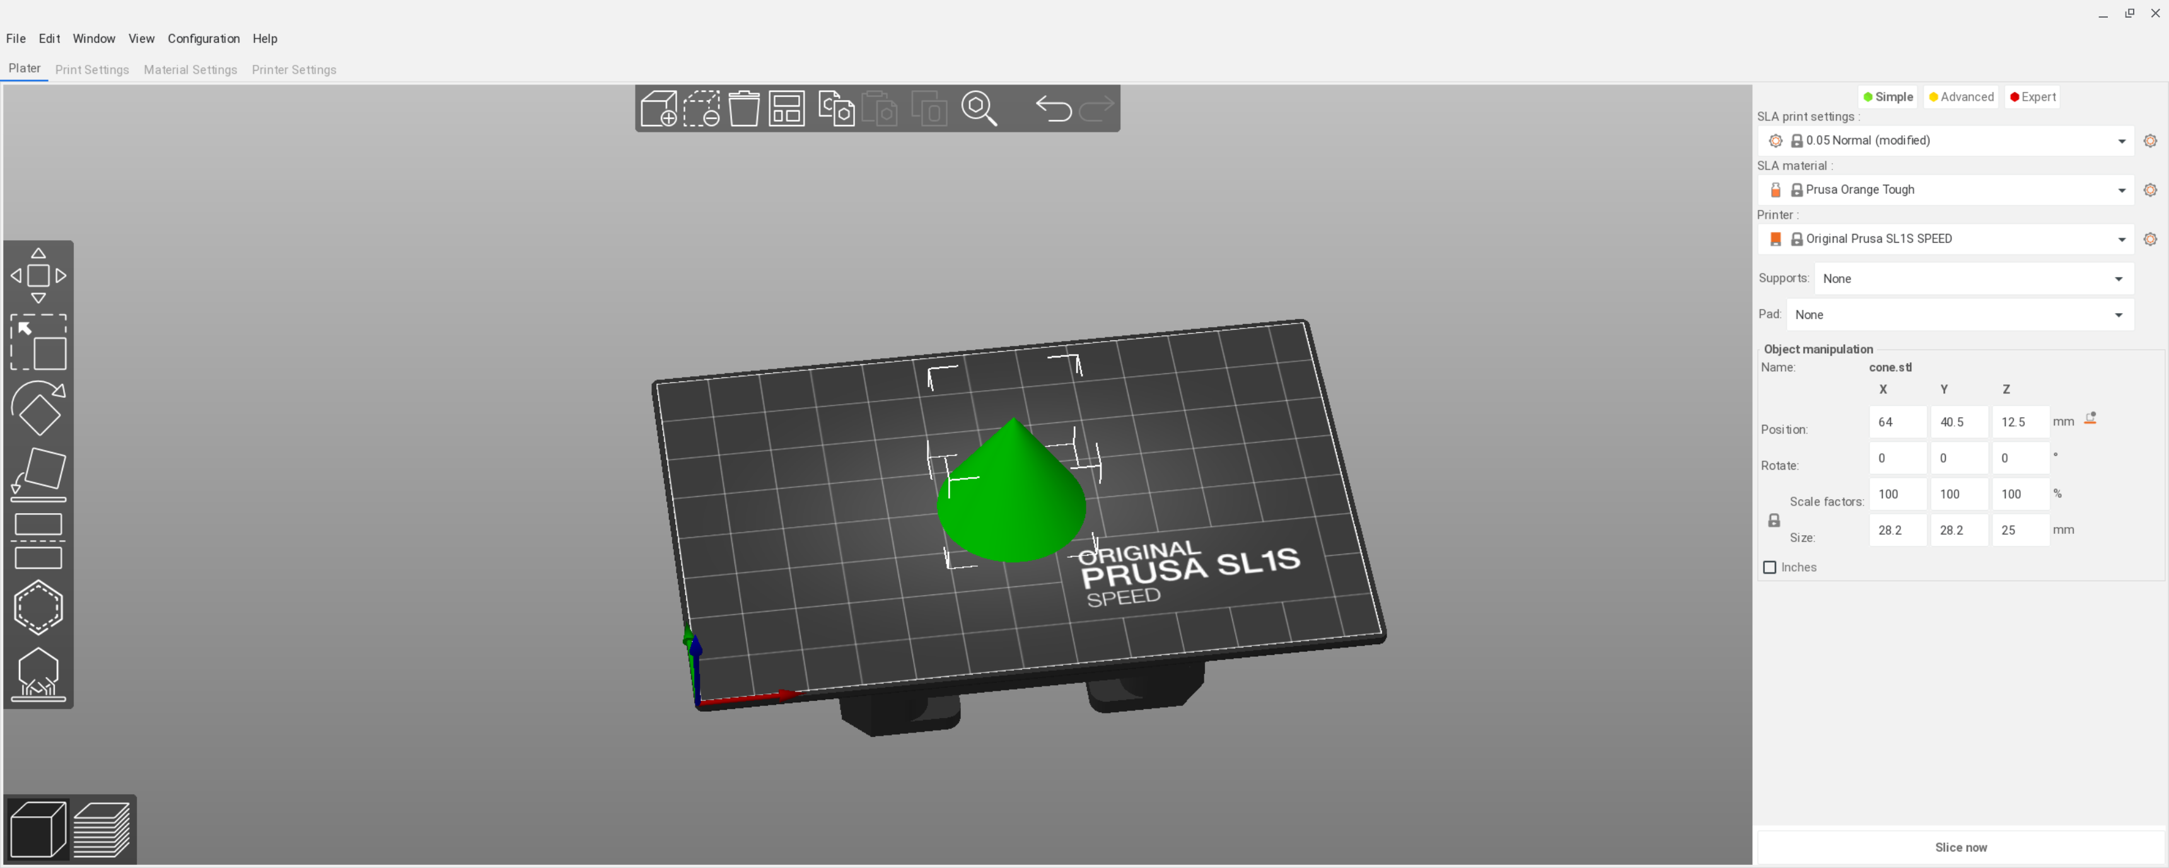
Task: Switch to 3D editor view
Action: tap(38, 830)
